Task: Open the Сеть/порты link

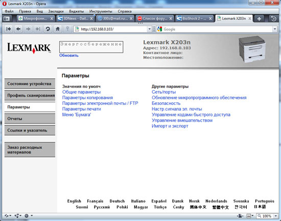Action: (x=163, y=92)
